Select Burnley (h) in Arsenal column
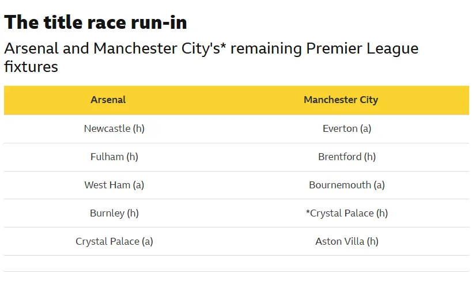 tap(114, 213)
